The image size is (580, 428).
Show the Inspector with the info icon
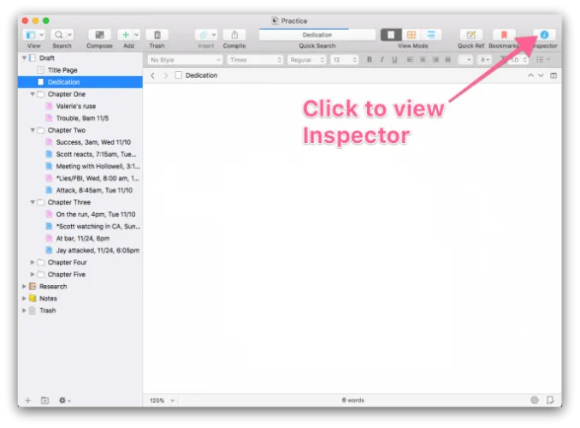point(544,35)
